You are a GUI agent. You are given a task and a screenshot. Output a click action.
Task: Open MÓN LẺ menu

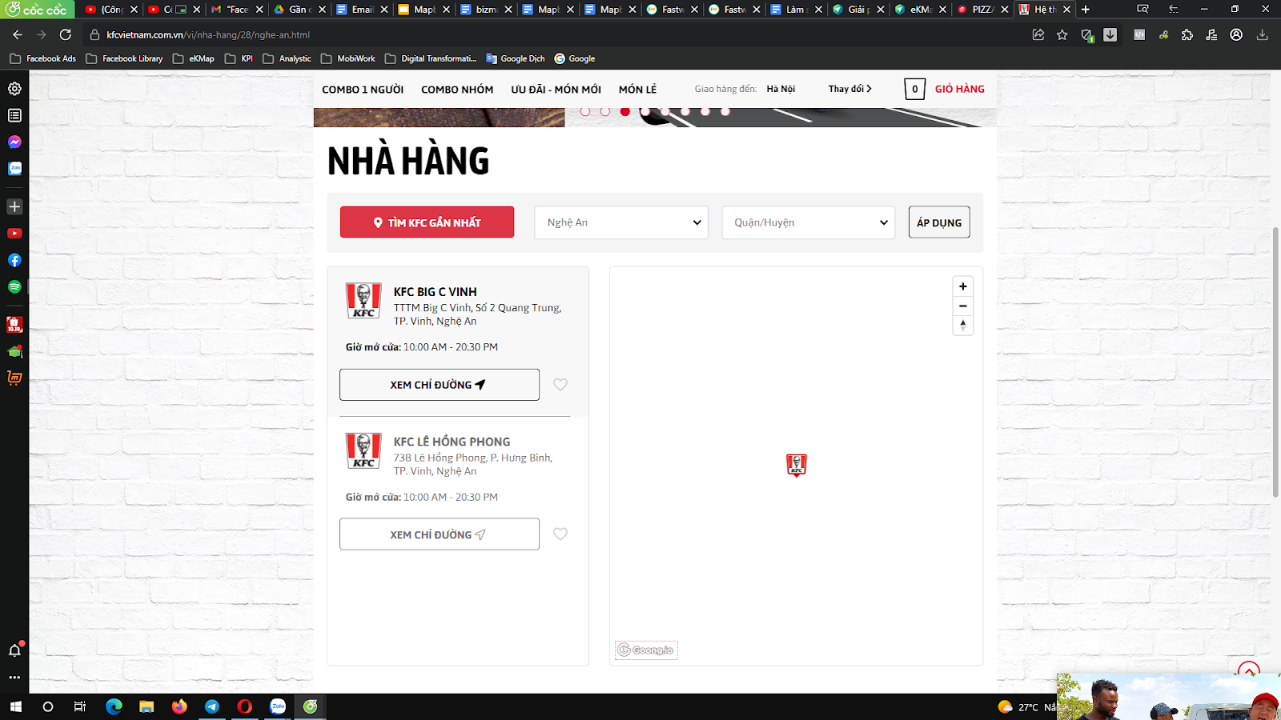(637, 90)
